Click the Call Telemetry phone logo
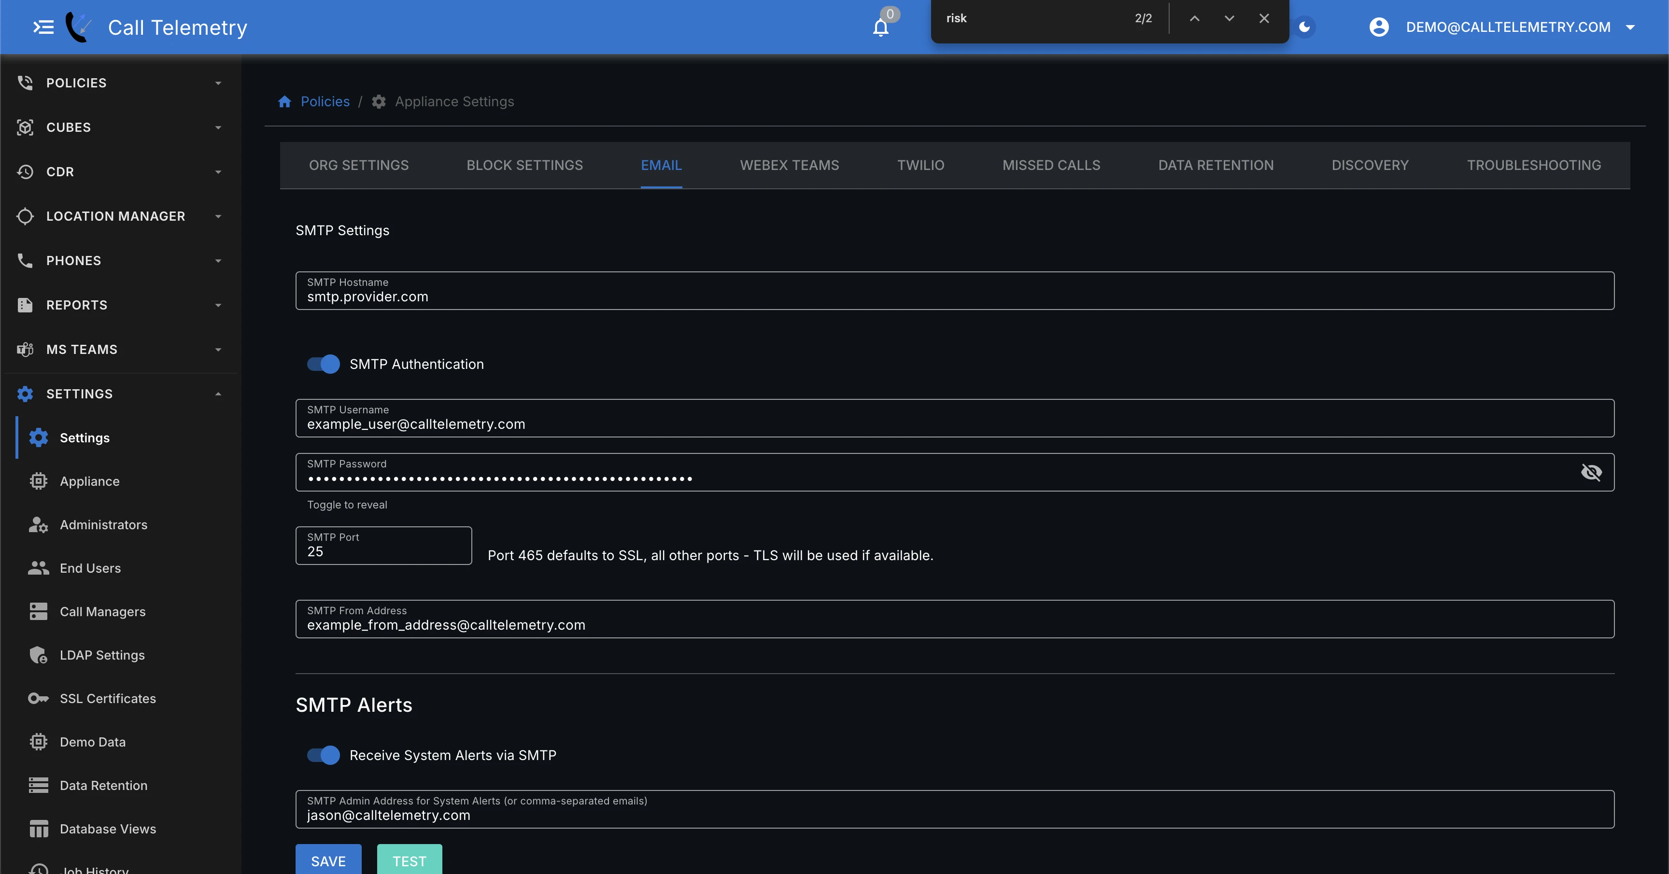The width and height of the screenshot is (1669, 874). (x=79, y=27)
